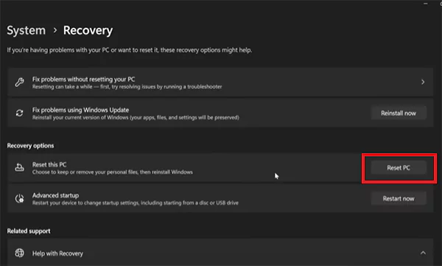Collapse the Help with Recovery section chevron
The image size is (442, 266).
pyautogui.click(x=423, y=253)
